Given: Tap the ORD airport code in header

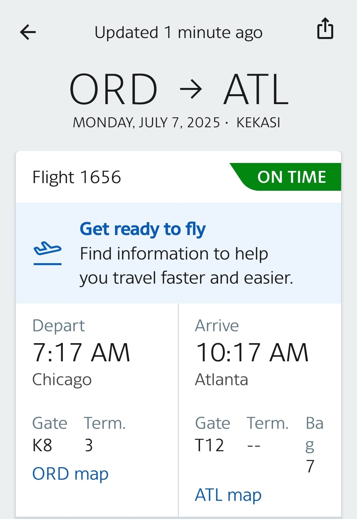Looking at the screenshot, I should click(x=113, y=89).
